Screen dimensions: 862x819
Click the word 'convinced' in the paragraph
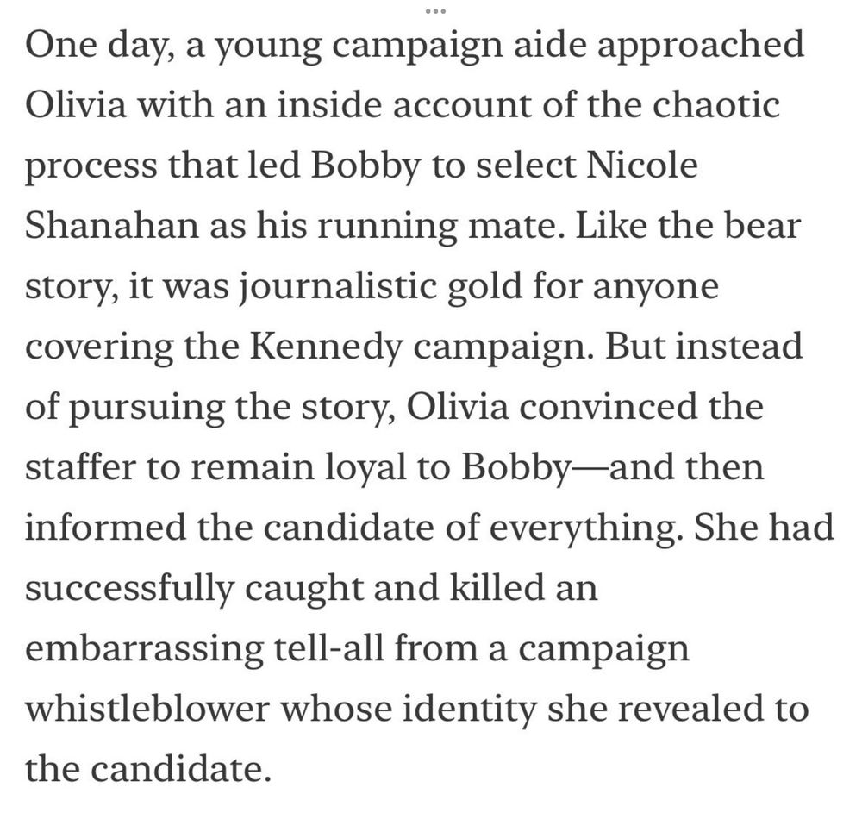coord(608,406)
